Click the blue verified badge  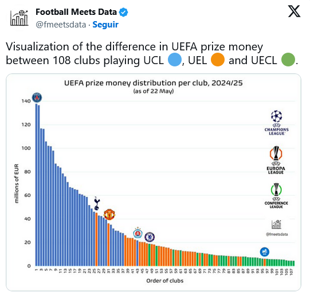[123, 12]
